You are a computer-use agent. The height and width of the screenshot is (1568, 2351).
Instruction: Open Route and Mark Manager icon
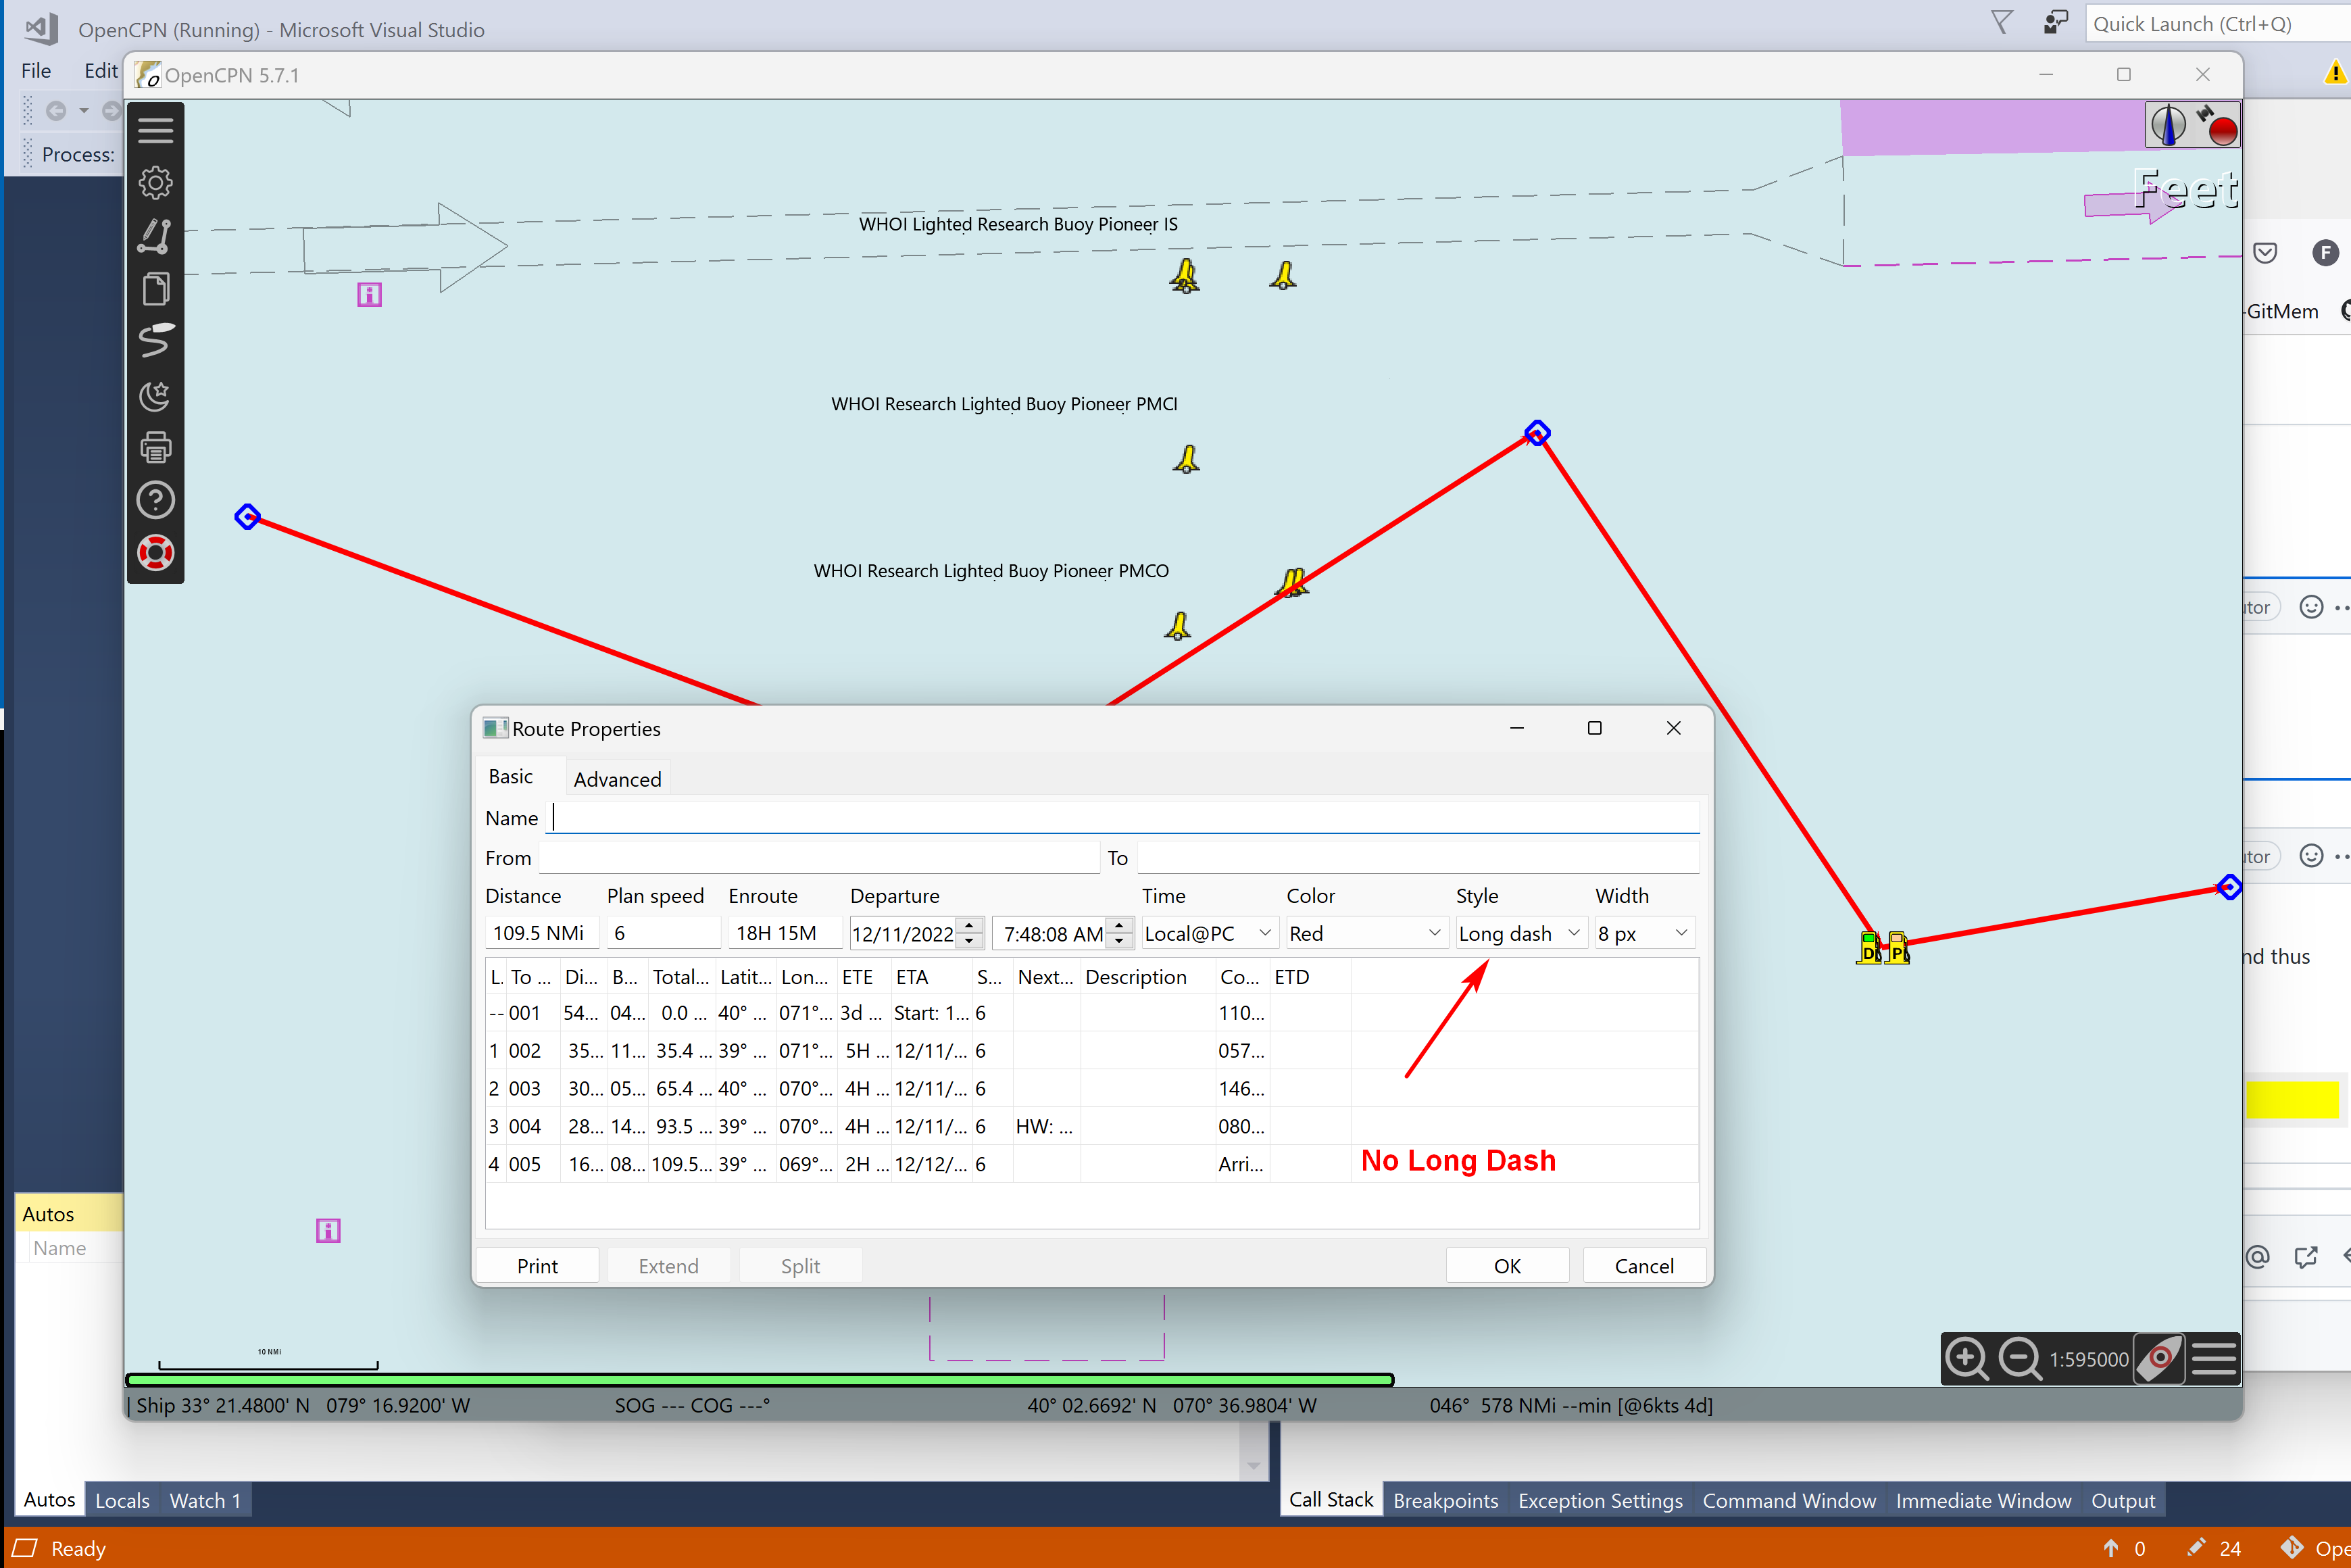[155, 289]
